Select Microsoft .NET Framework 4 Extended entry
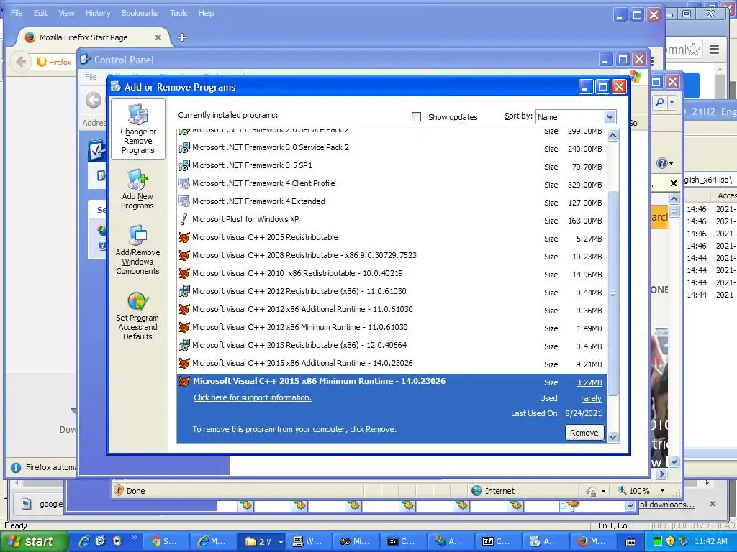 tap(392, 202)
